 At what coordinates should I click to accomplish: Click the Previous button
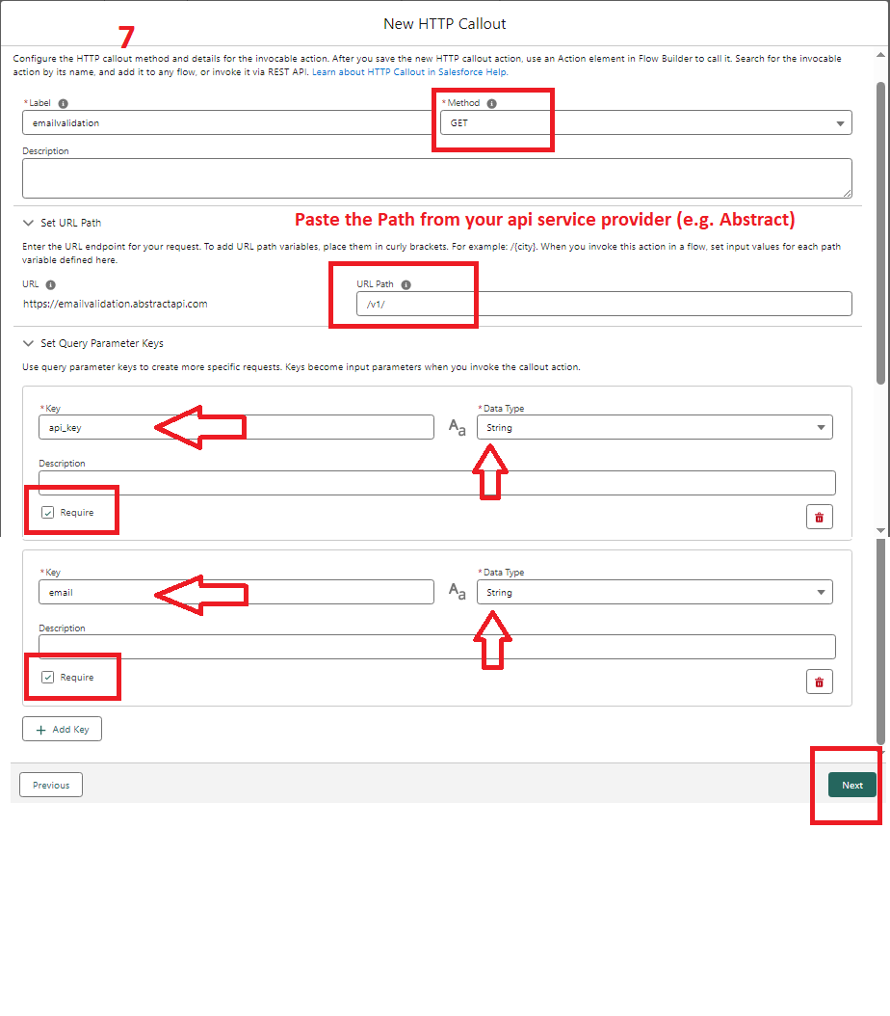click(51, 785)
